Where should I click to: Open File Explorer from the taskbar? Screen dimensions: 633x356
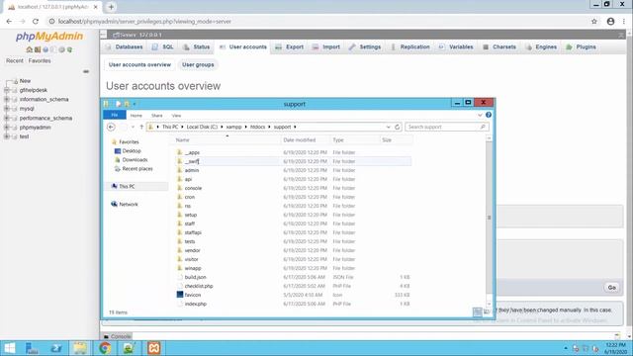click(x=80, y=348)
